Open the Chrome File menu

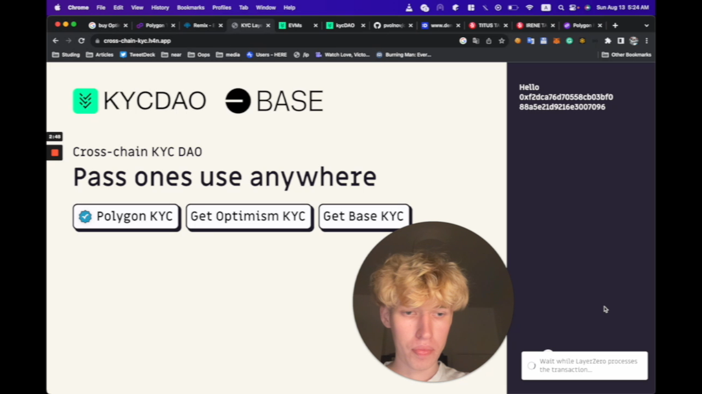pyautogui.click(x=101, y=8)
